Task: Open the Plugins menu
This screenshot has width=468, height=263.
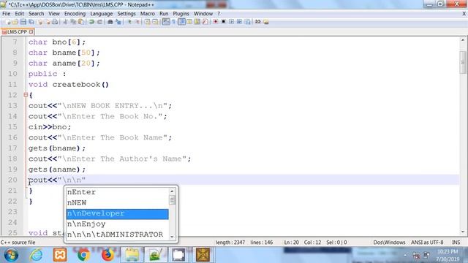Action: click(181, 14)
